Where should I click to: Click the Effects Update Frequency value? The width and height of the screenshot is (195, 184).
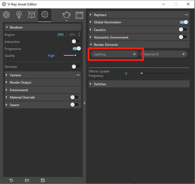click(126, 73)
